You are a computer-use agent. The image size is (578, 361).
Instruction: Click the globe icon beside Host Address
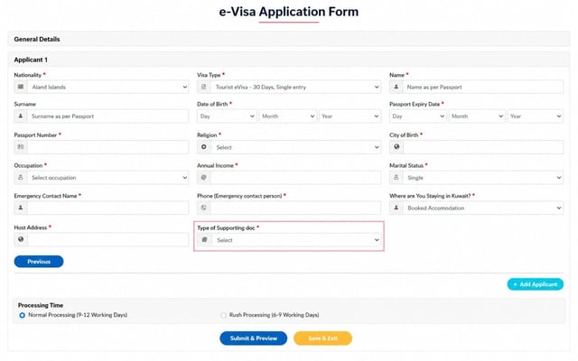pos(21,239)
